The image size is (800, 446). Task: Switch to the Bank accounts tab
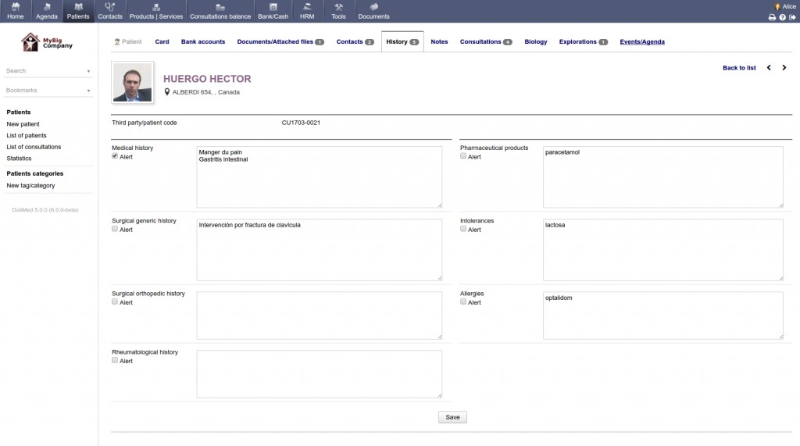(x=203, y=42)
